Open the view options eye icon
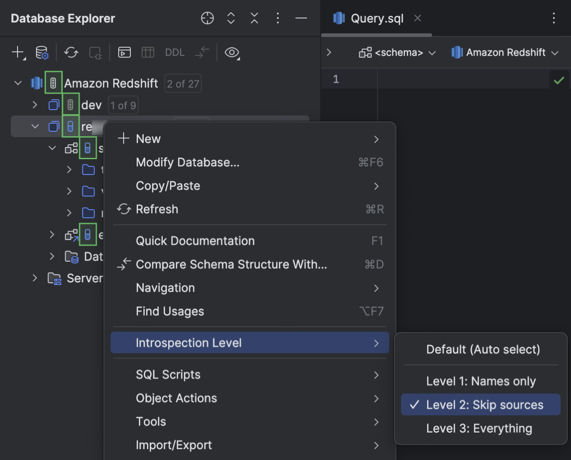The height and width of the screenshot is (460, 571). pyautogui.click(x=232, y=52)
